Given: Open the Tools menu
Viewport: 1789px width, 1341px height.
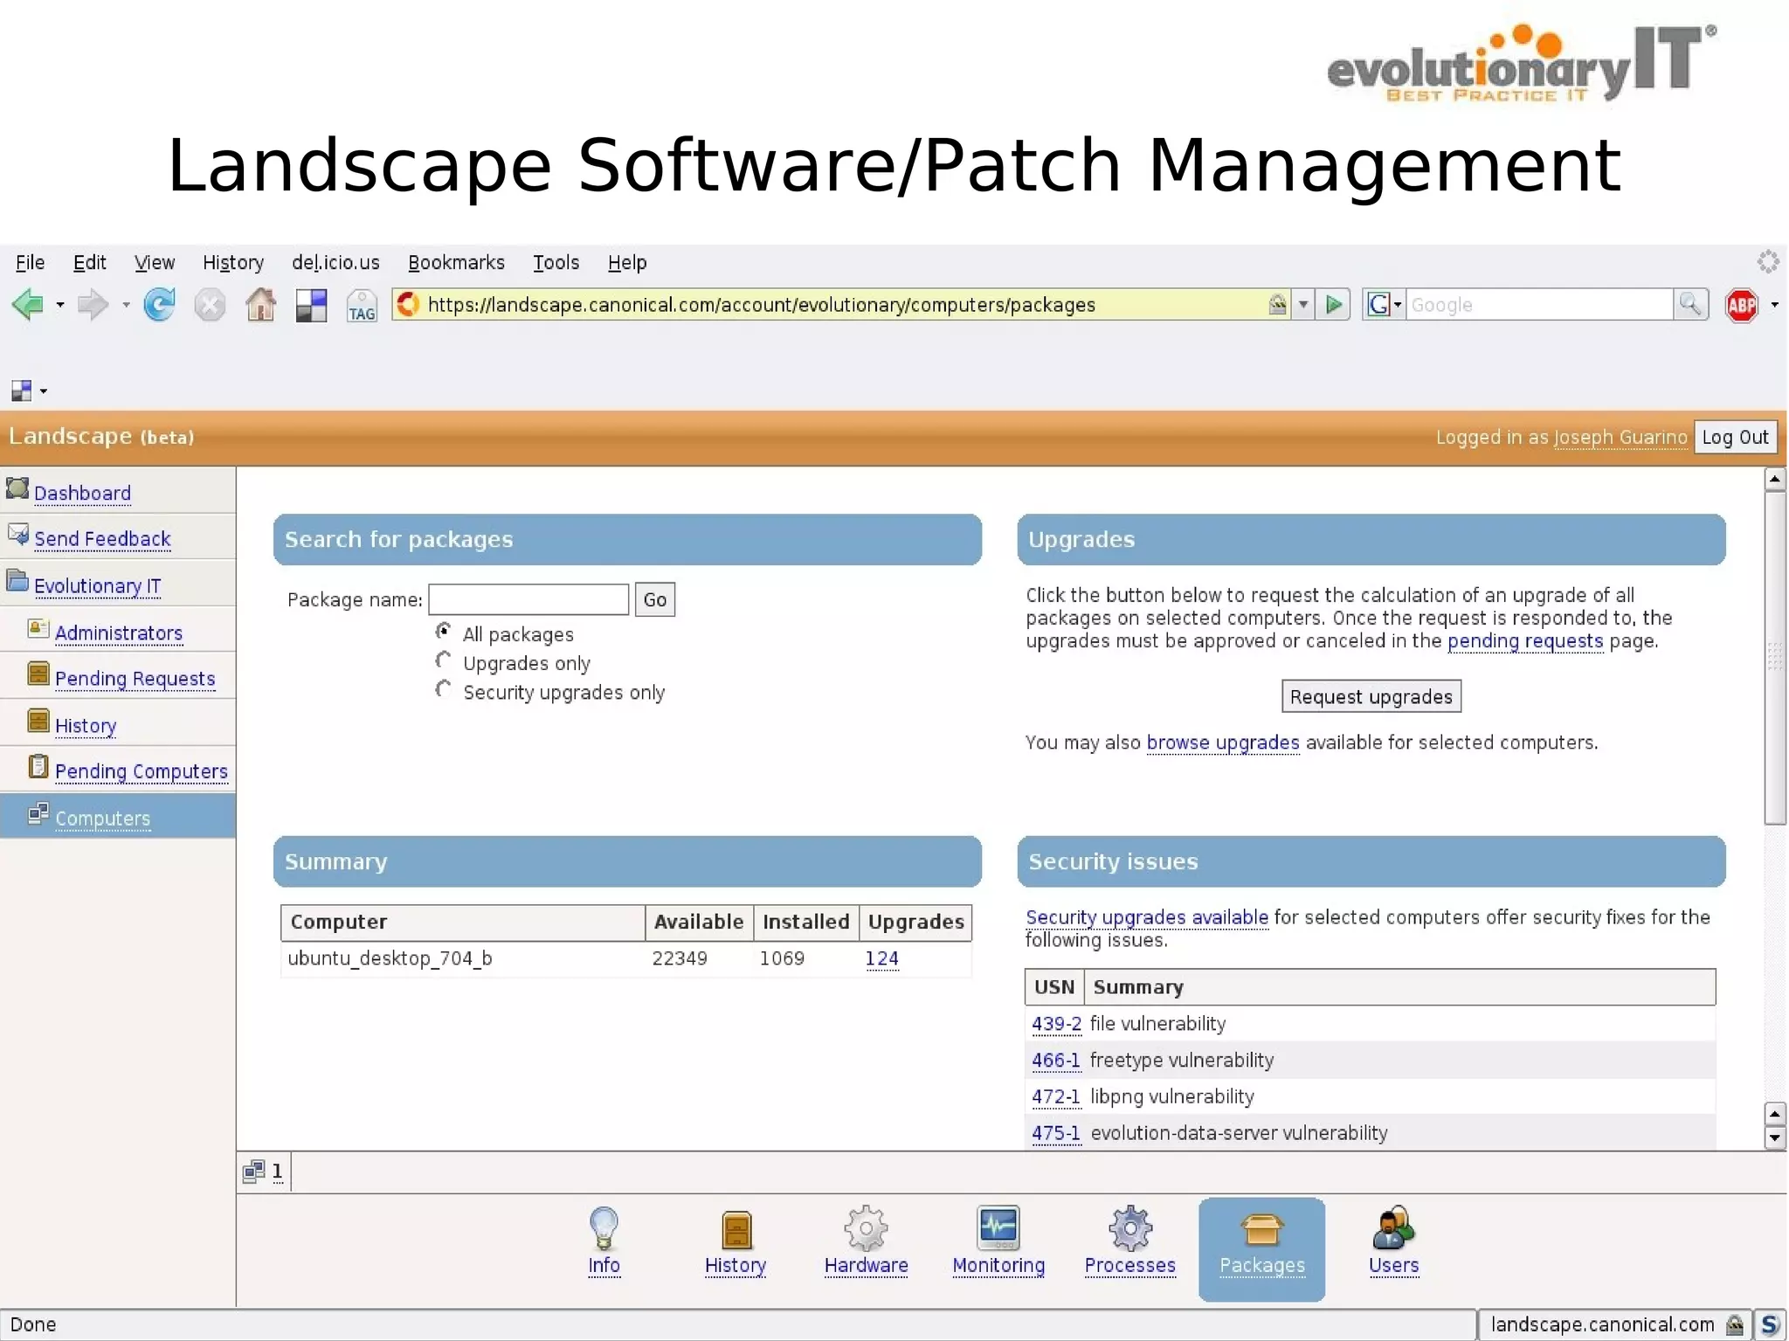Looking at the screenshot, I should pos(556,262).
